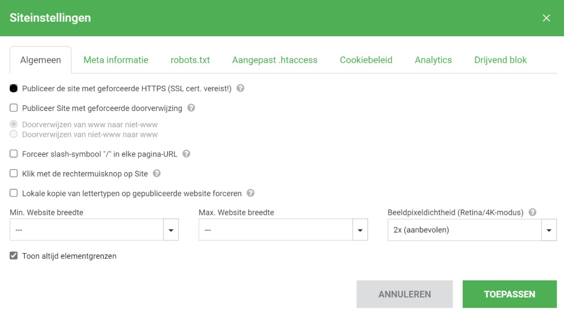The width and height of the screenshot is (564, 312).
Task: Enable Publiceer Site met geforceerde doorverwijzing
Action: pyautogui.click(x=14, y=108)
